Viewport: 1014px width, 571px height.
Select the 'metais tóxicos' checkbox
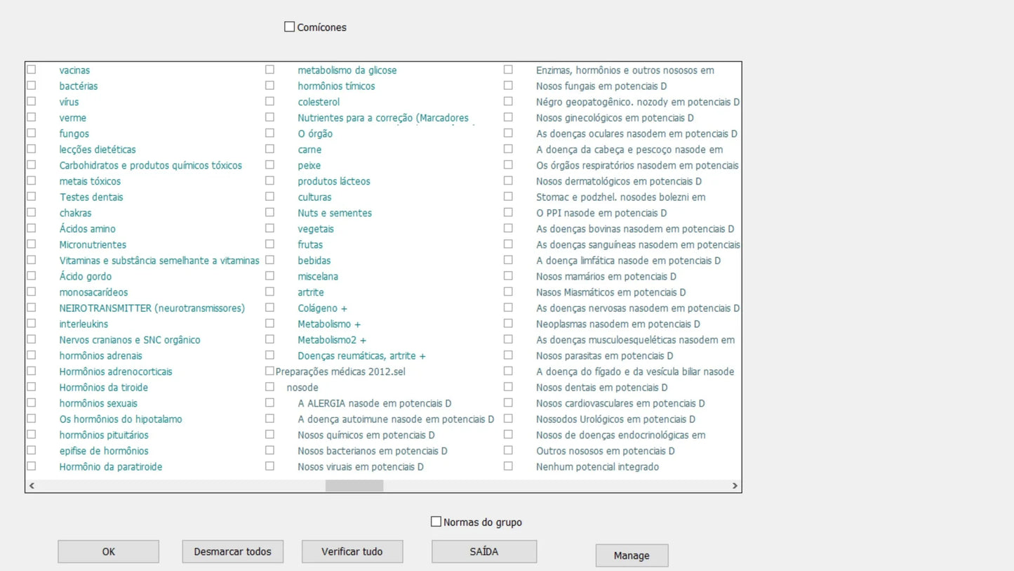[32, 181]
